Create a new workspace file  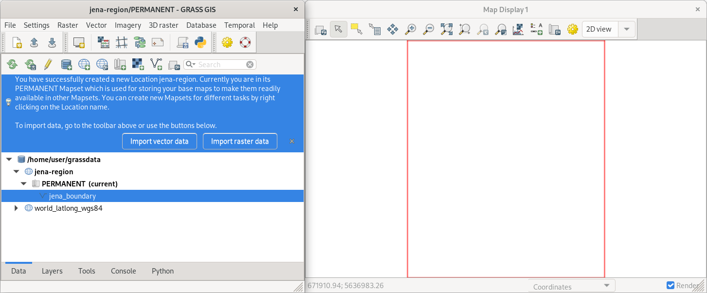tap(17, 43)
